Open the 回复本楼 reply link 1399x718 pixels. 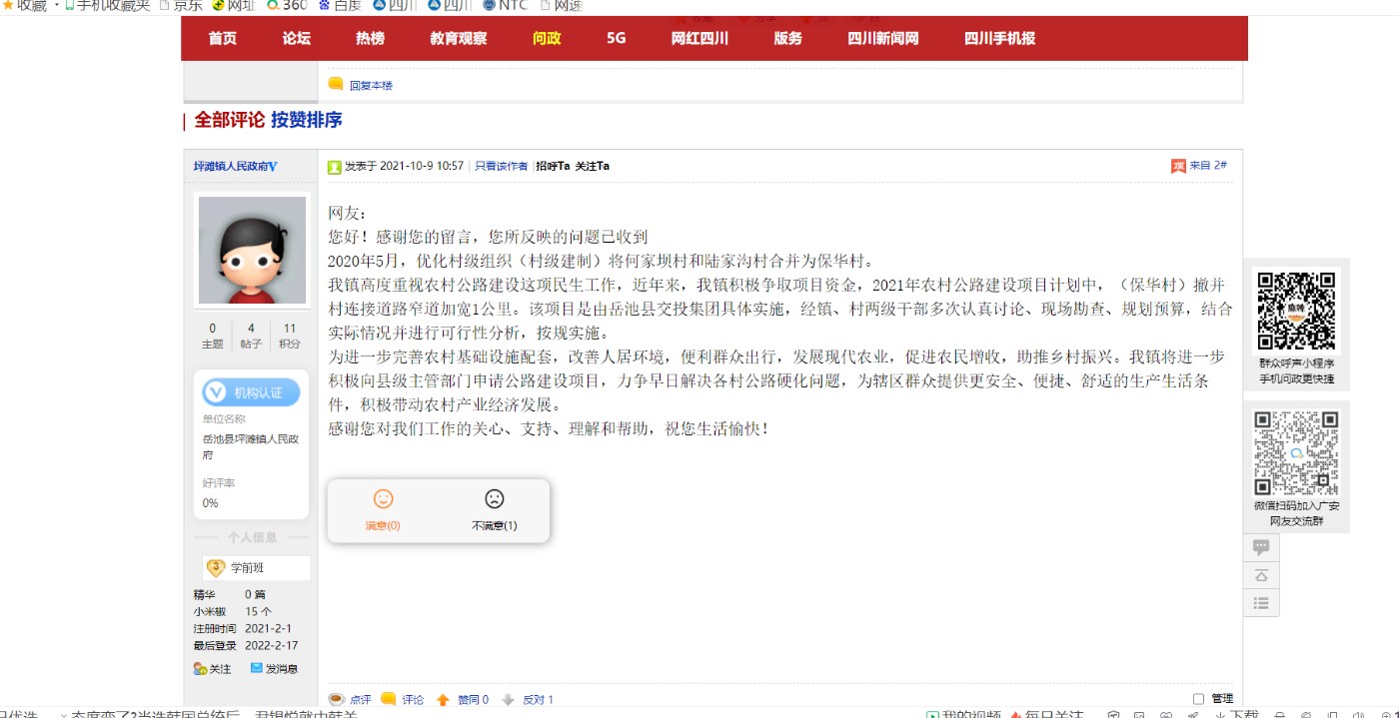[x=371, y=86]
